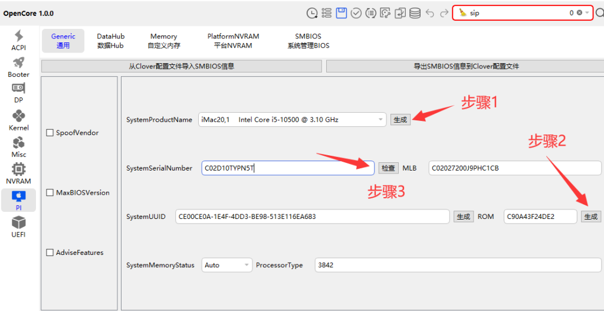Switch to the Generic tab
This screenshot has width=604, height=311.
point(63,41)
